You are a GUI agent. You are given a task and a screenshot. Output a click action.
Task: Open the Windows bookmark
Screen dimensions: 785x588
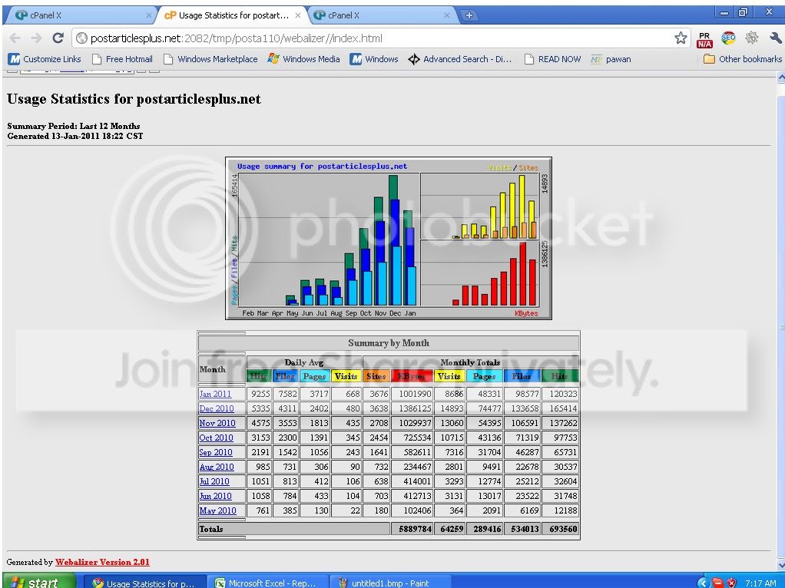coord(374,59)
